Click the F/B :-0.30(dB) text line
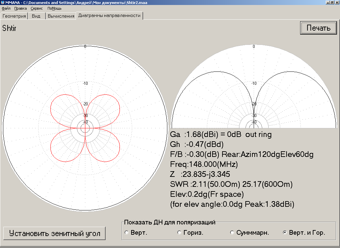 [242, 154]
